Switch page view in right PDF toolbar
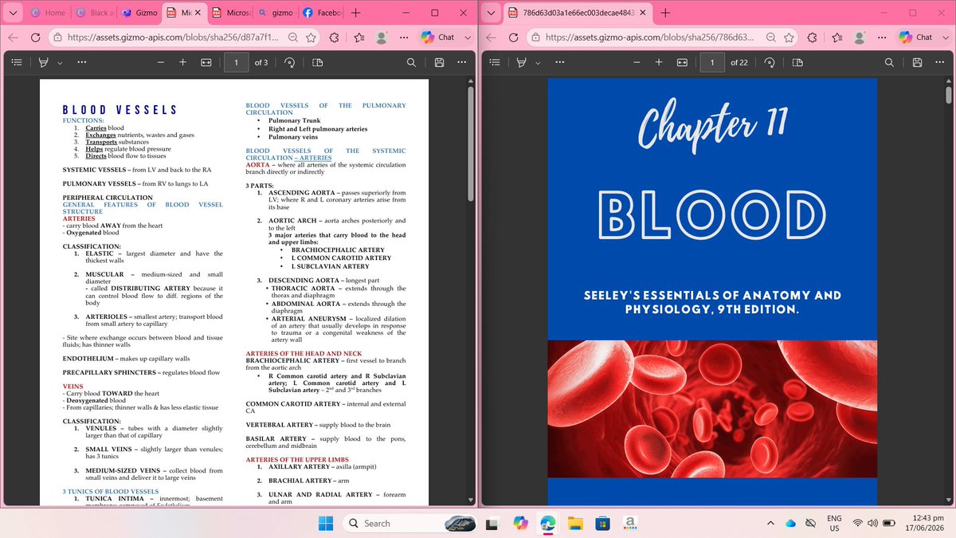956x538 pixels. [797, 62]
